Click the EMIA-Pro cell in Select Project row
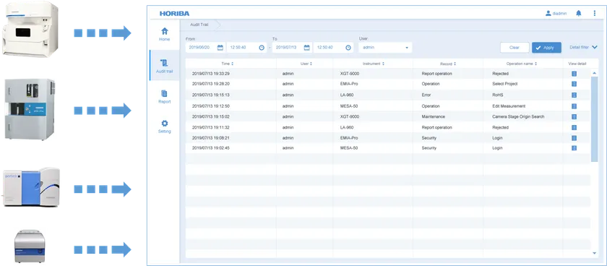The image size is (607, 266). click(x=348, y=84)
